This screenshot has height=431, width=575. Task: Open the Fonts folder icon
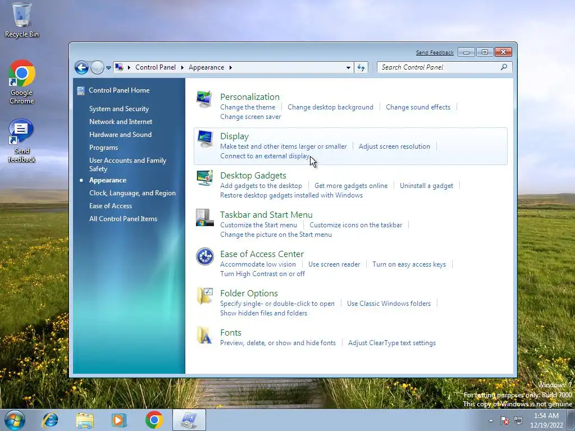coord(204,335)
